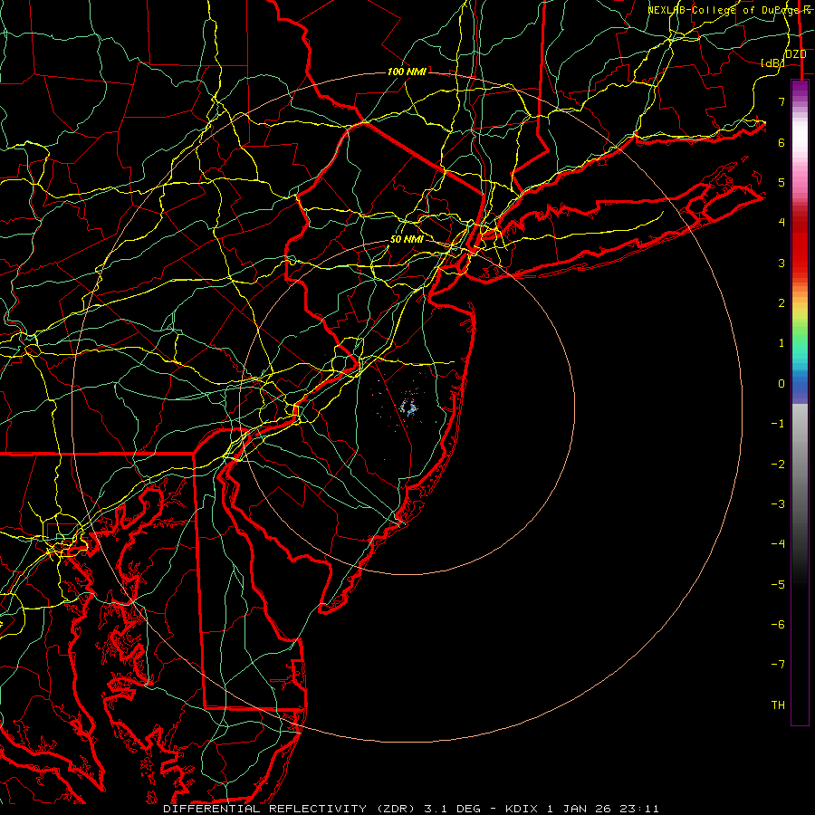Click the DZD label above the color scale

pyautogui.click(x=796, y=54)
